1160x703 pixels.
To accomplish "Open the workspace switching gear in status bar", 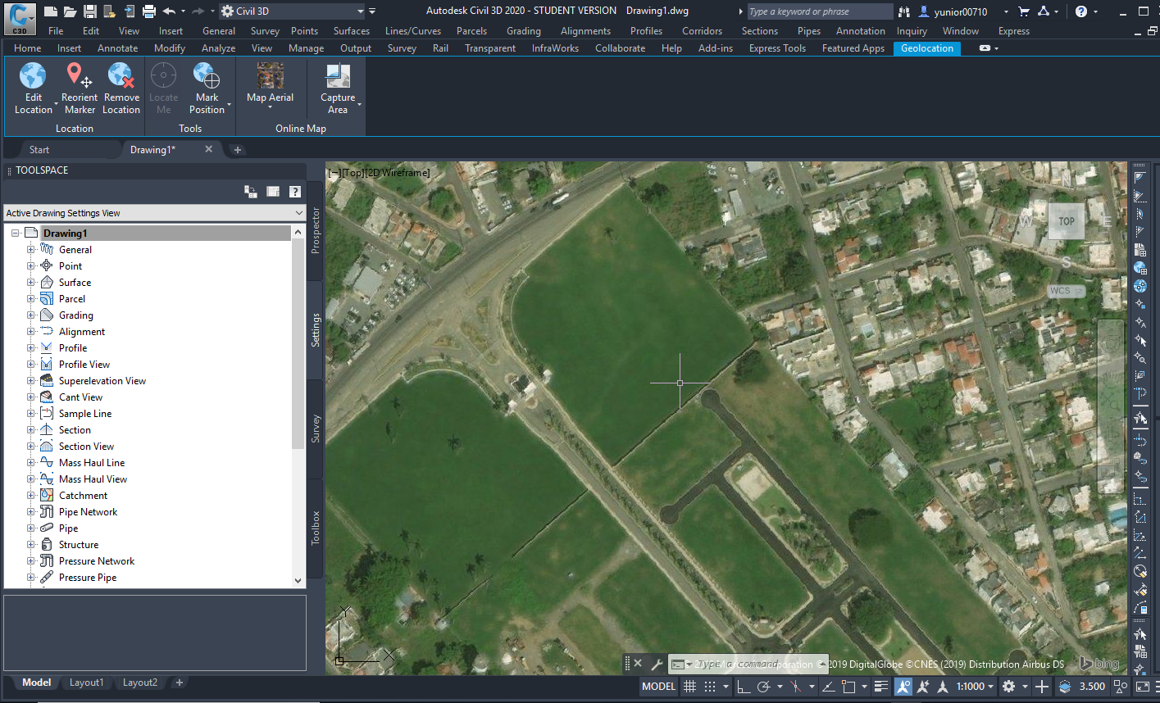I will (x=1008, y=687).
